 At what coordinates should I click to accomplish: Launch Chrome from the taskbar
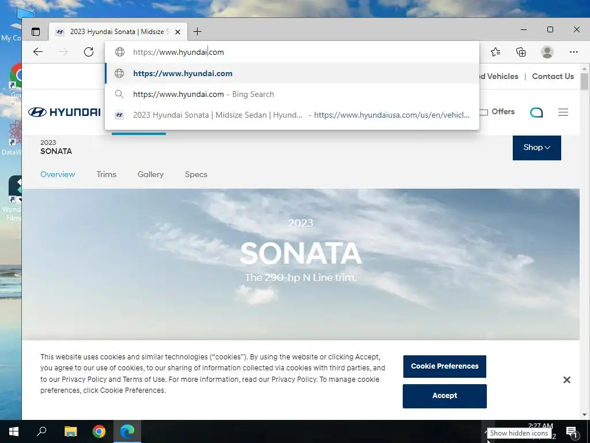click(99, 431)
